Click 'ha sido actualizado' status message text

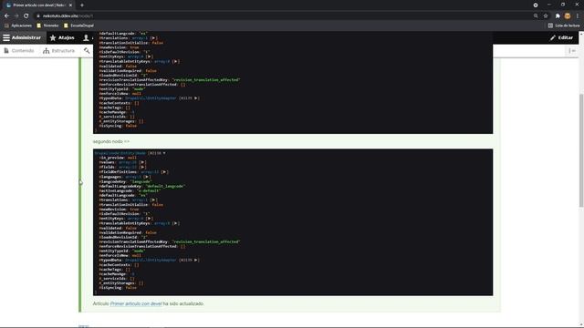click(x=183, y=303)
